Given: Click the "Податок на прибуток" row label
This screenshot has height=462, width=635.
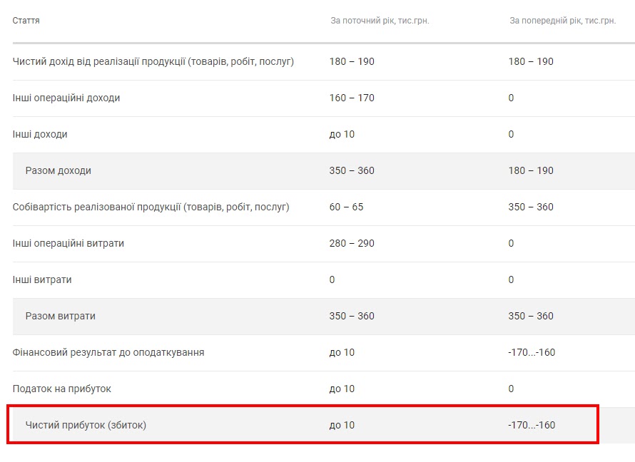Looking at the screenshot, I should 62,389.
